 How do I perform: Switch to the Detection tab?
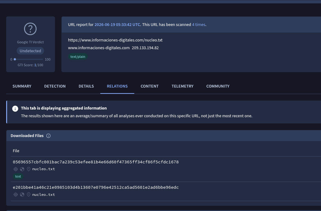coord(55,86)
